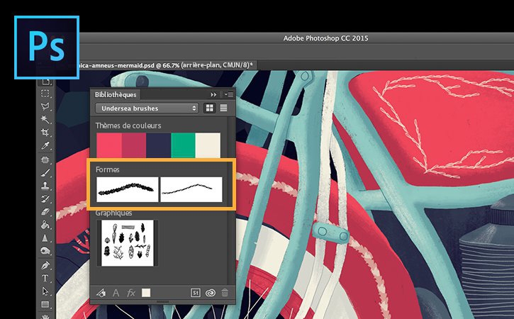Collapse Libraries panel with double-arrow

pos(213,94)
